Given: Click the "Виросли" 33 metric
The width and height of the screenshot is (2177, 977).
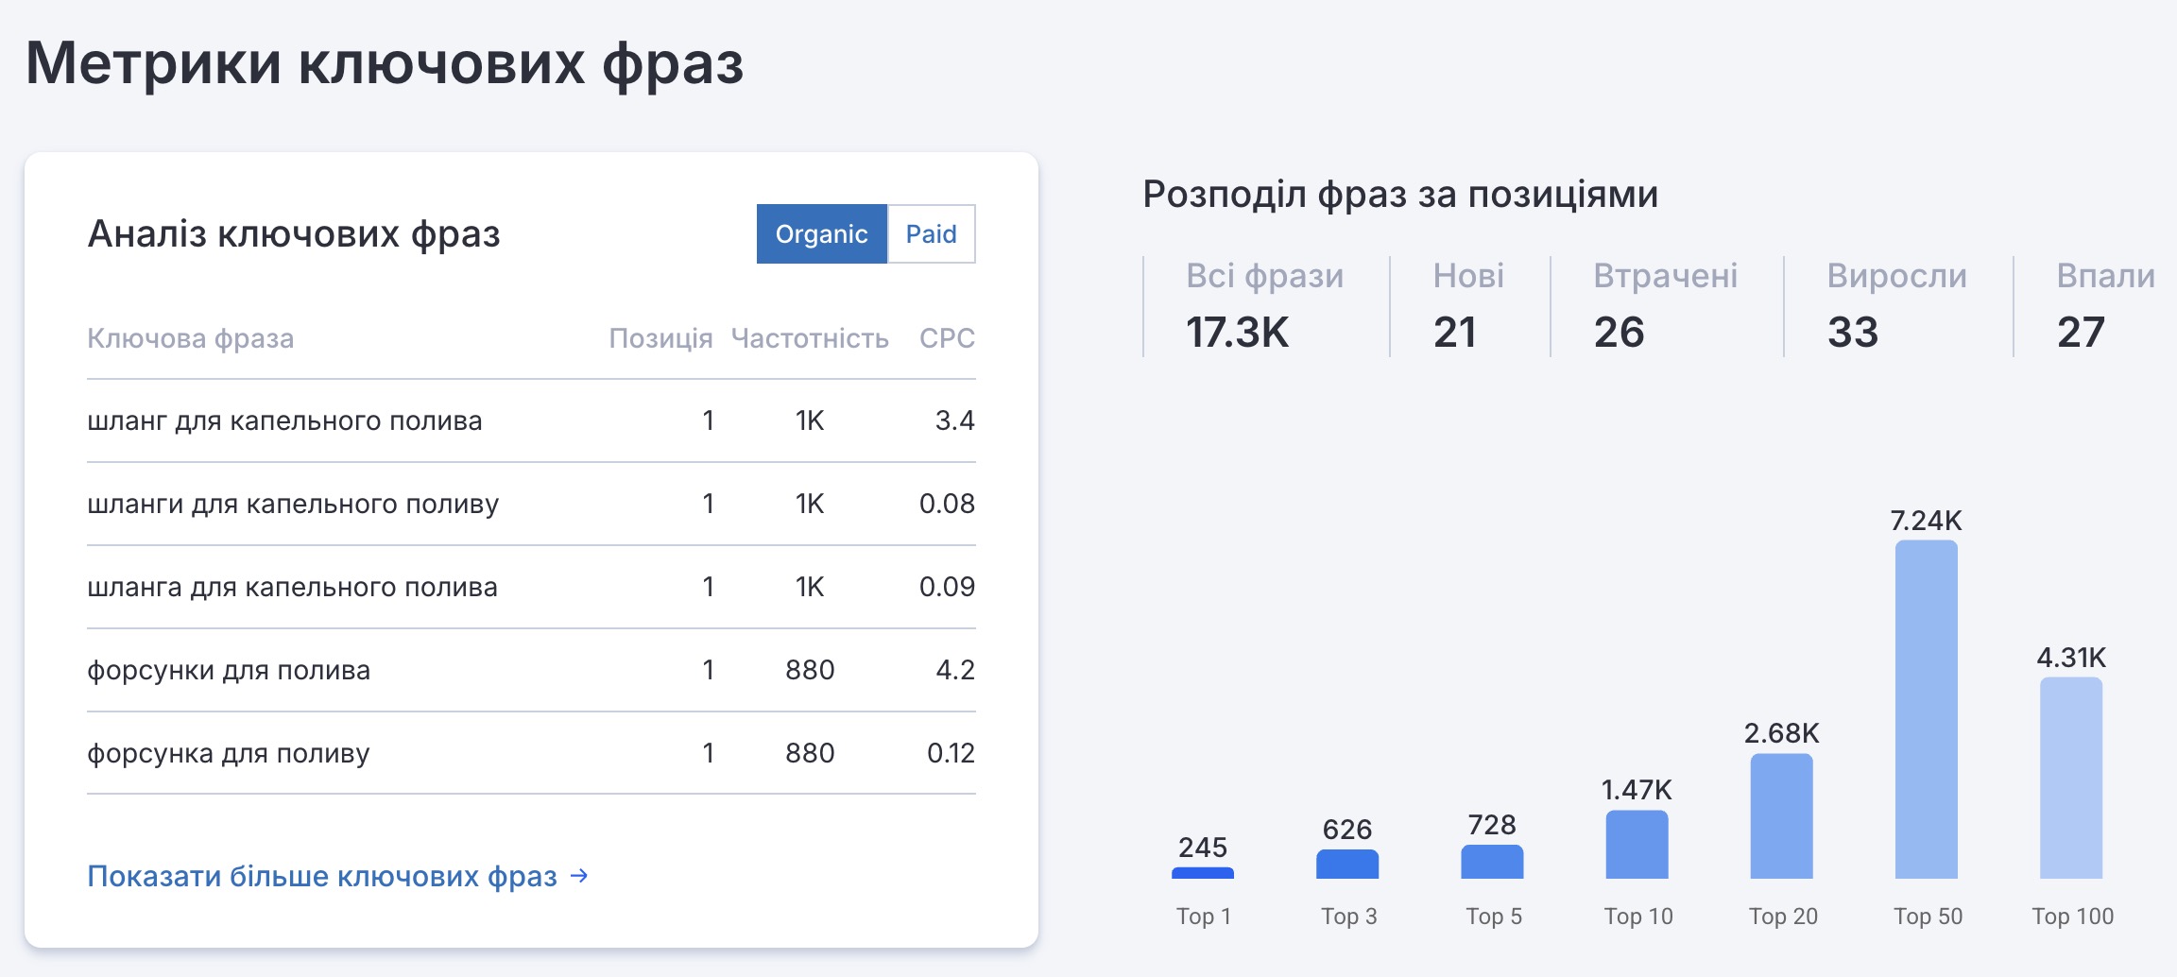Looking at the screenshot, I should pyautogui.click(x=1896, y=306).
